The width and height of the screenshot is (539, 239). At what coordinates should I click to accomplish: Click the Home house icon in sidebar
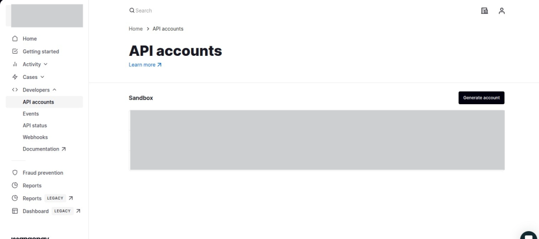coord(15,39)
